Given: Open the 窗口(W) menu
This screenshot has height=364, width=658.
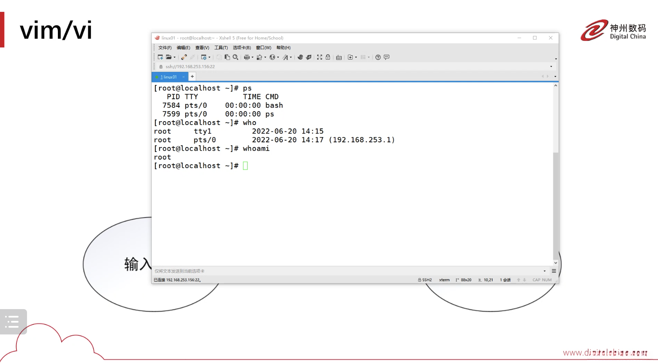Looking at the screenshot, I should [264, 48].
